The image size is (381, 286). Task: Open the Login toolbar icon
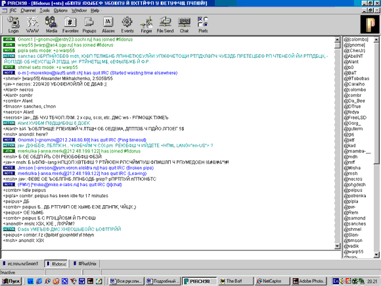tap(13, 24)
